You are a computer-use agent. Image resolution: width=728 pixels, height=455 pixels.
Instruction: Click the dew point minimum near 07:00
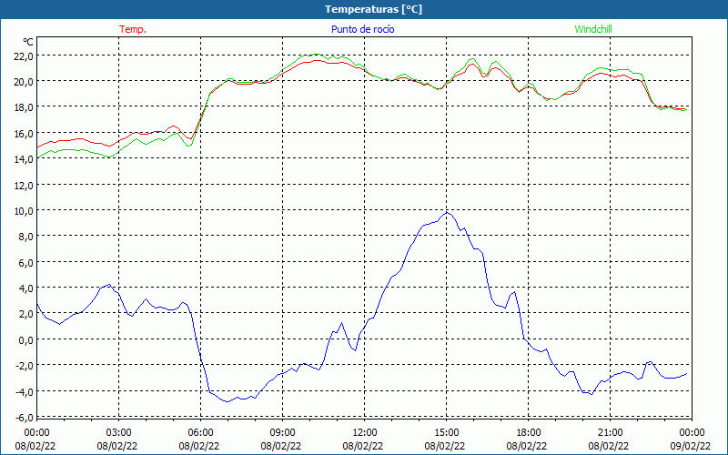coord(227,401)
